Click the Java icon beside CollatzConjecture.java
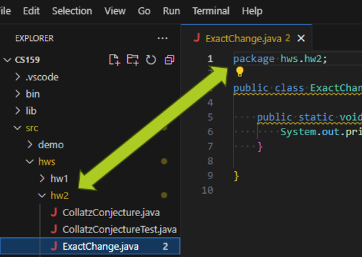Image resolution: width=362 pixels, height=257 pixels. pyautogui.click(x=54, y=212)
